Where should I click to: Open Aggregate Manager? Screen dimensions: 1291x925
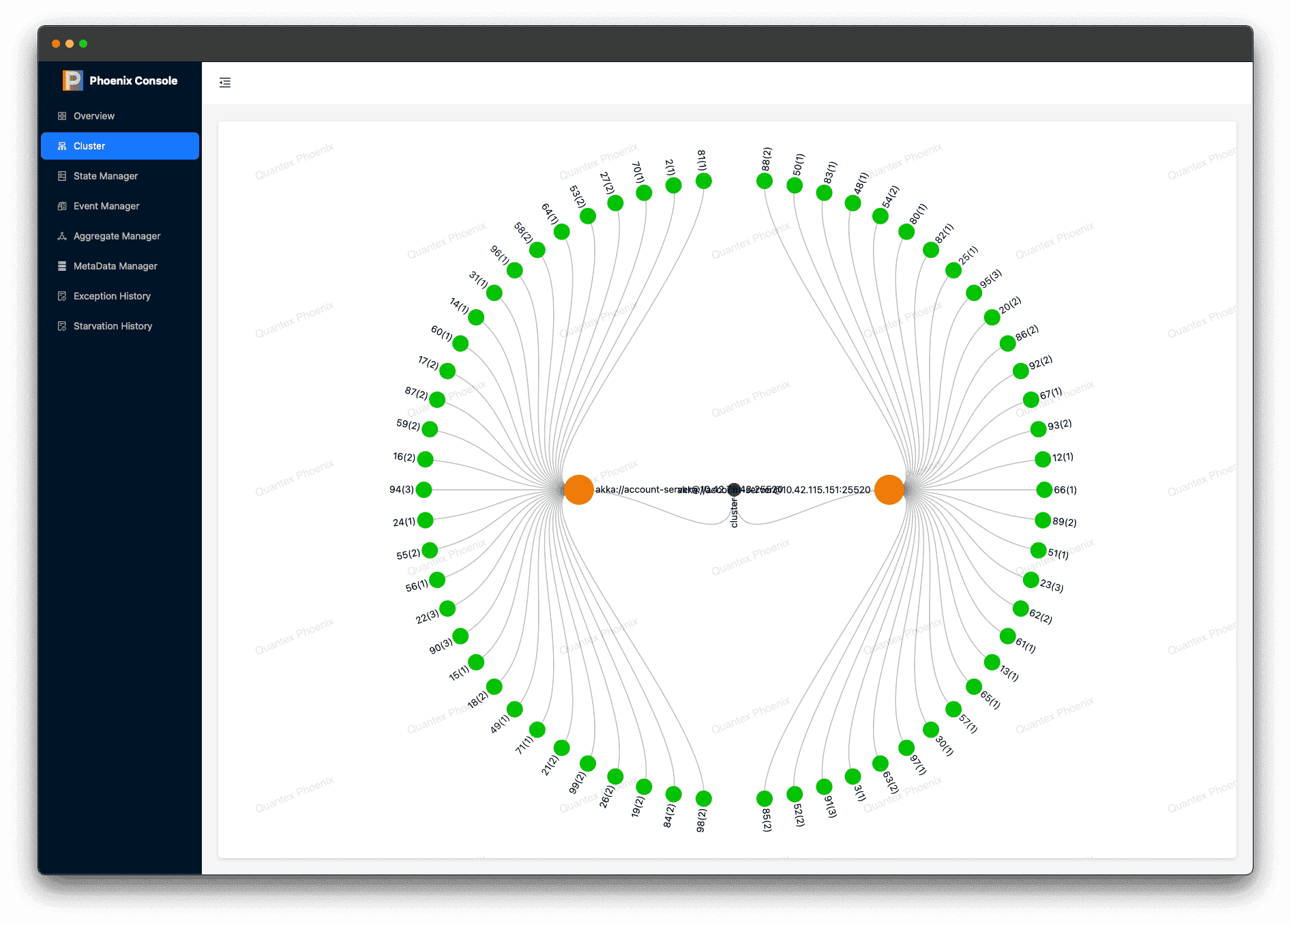[120, 236]
